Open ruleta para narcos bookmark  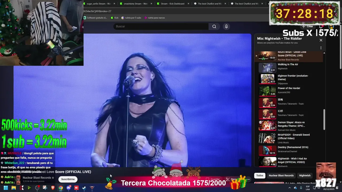coord(154,18)
